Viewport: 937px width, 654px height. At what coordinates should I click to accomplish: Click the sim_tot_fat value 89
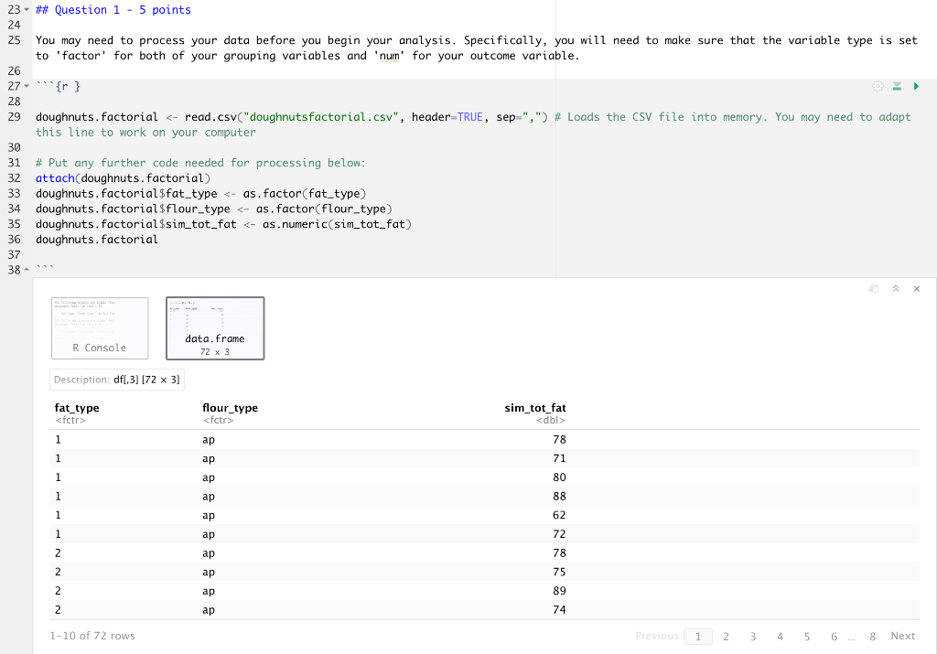click(x=559, y=591)
